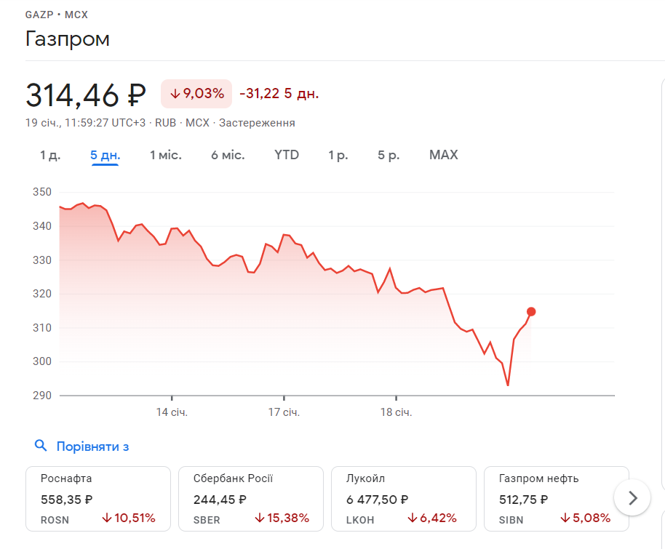Select the 5 дн. time range tab

[x=105, y=155]
